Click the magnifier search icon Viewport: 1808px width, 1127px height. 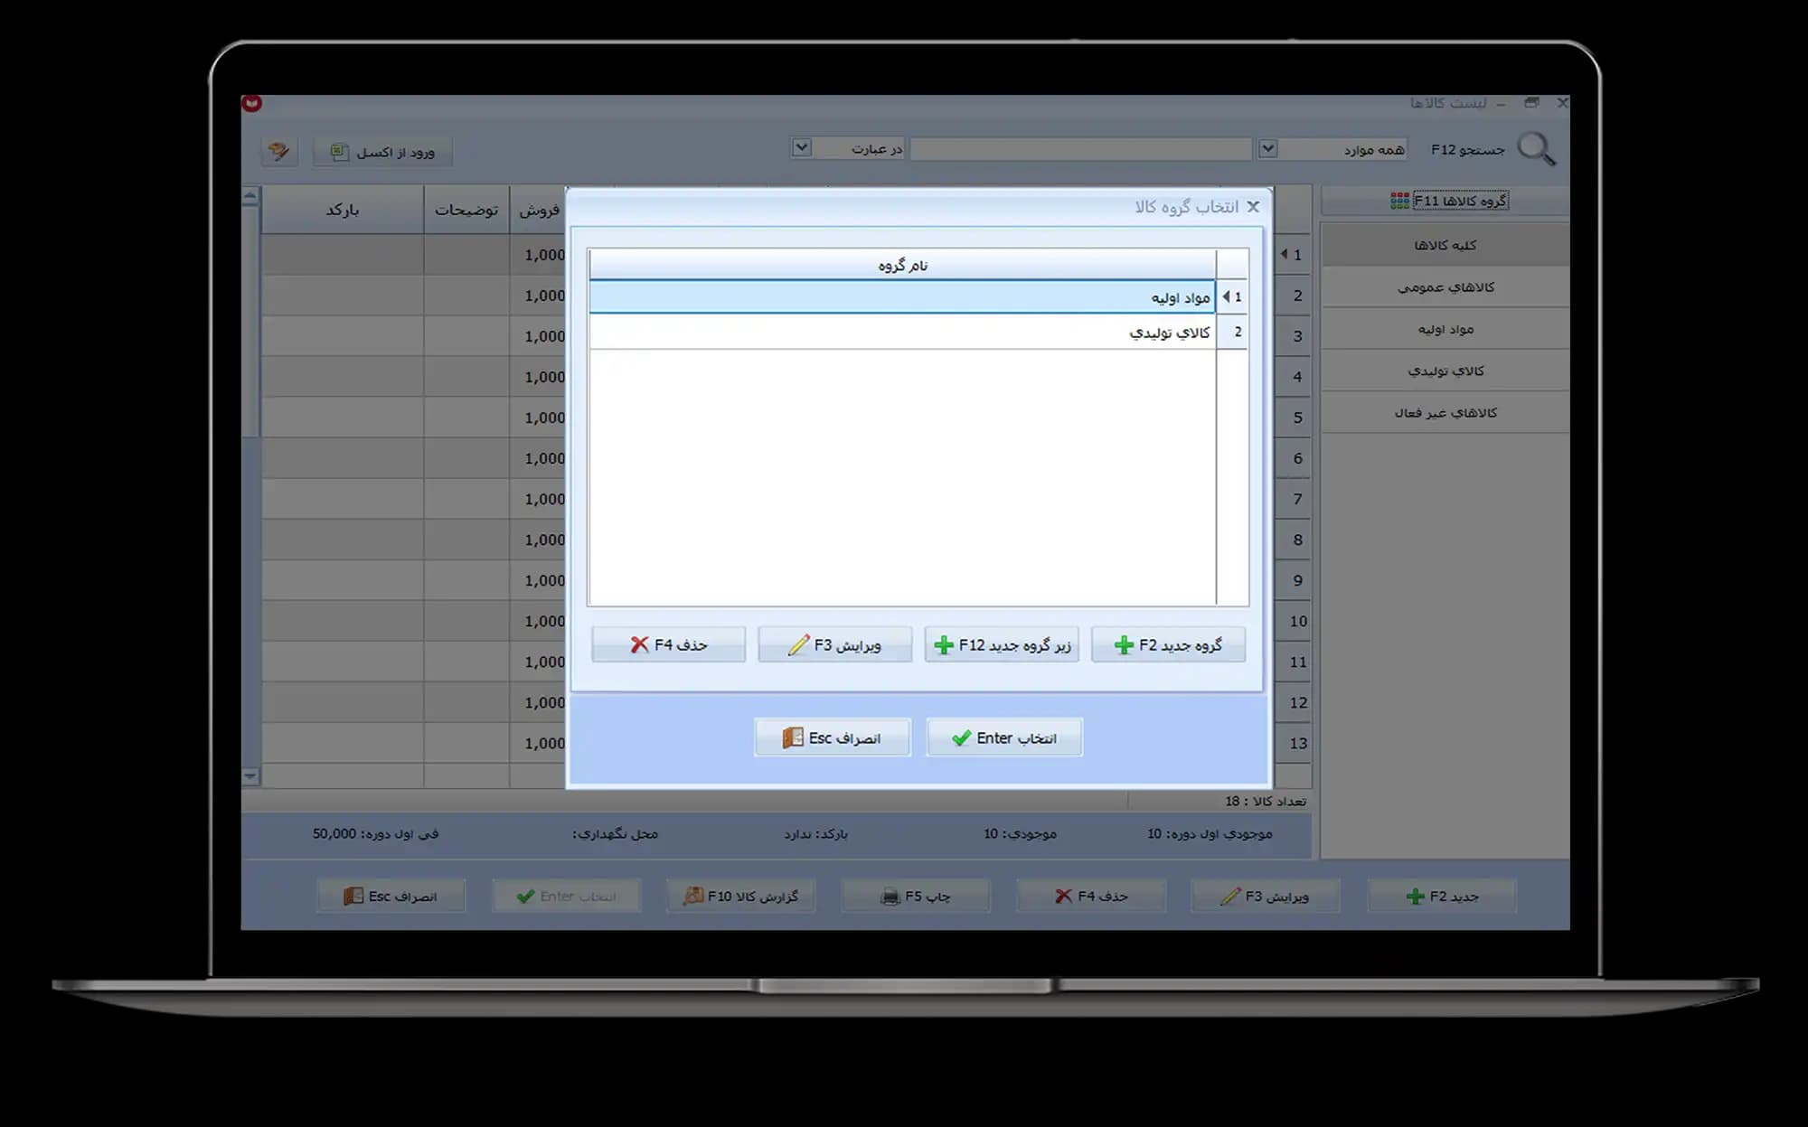point(1536,149)
